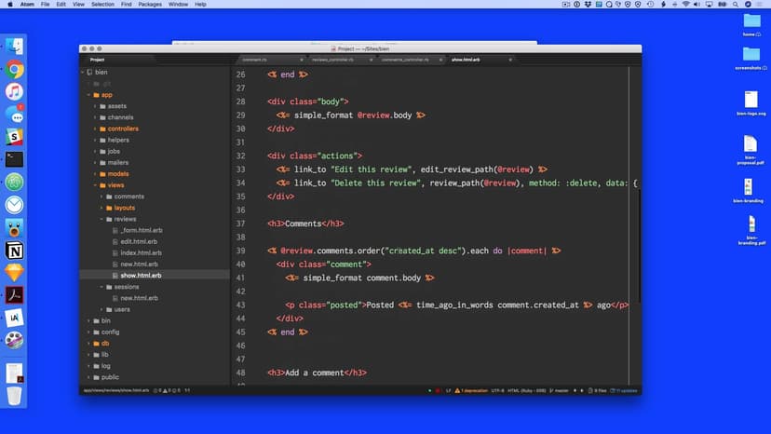Screen dimensions: 771x434
Task: Open Chrome from the dock
Action: pos(14,69)
